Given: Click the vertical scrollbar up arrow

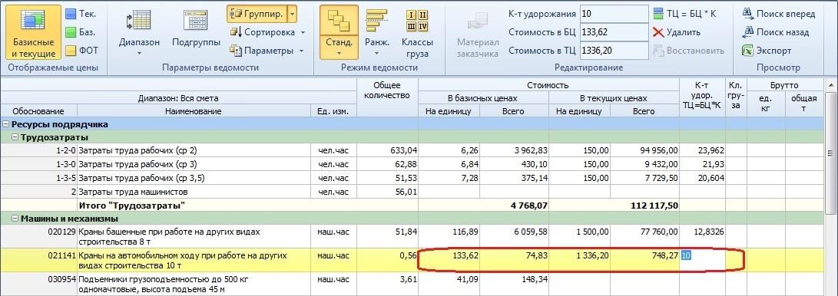Looking at the screenshot, I should pyautogui.click(x=830, y=85).
